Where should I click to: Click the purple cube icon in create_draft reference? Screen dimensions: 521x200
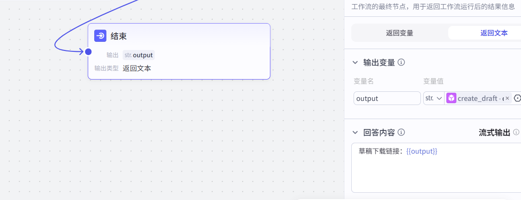tap(451, 98)
